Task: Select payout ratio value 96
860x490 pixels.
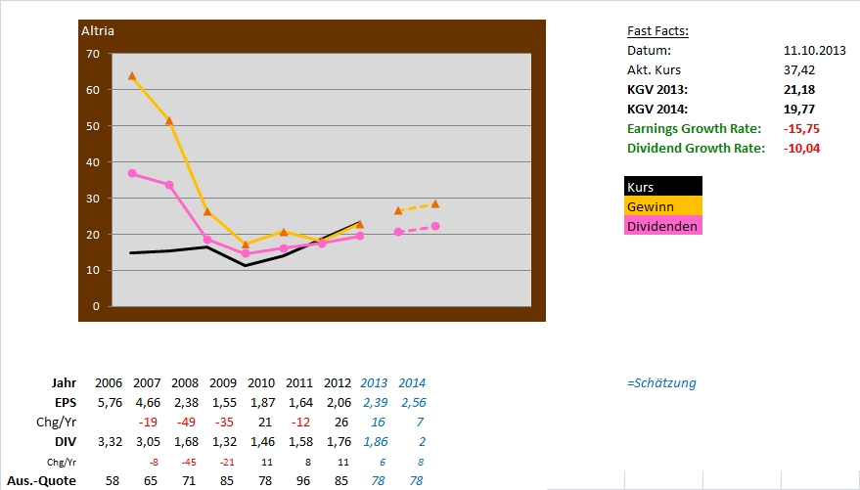Action: pyautogui.click(x=302, y=480)
